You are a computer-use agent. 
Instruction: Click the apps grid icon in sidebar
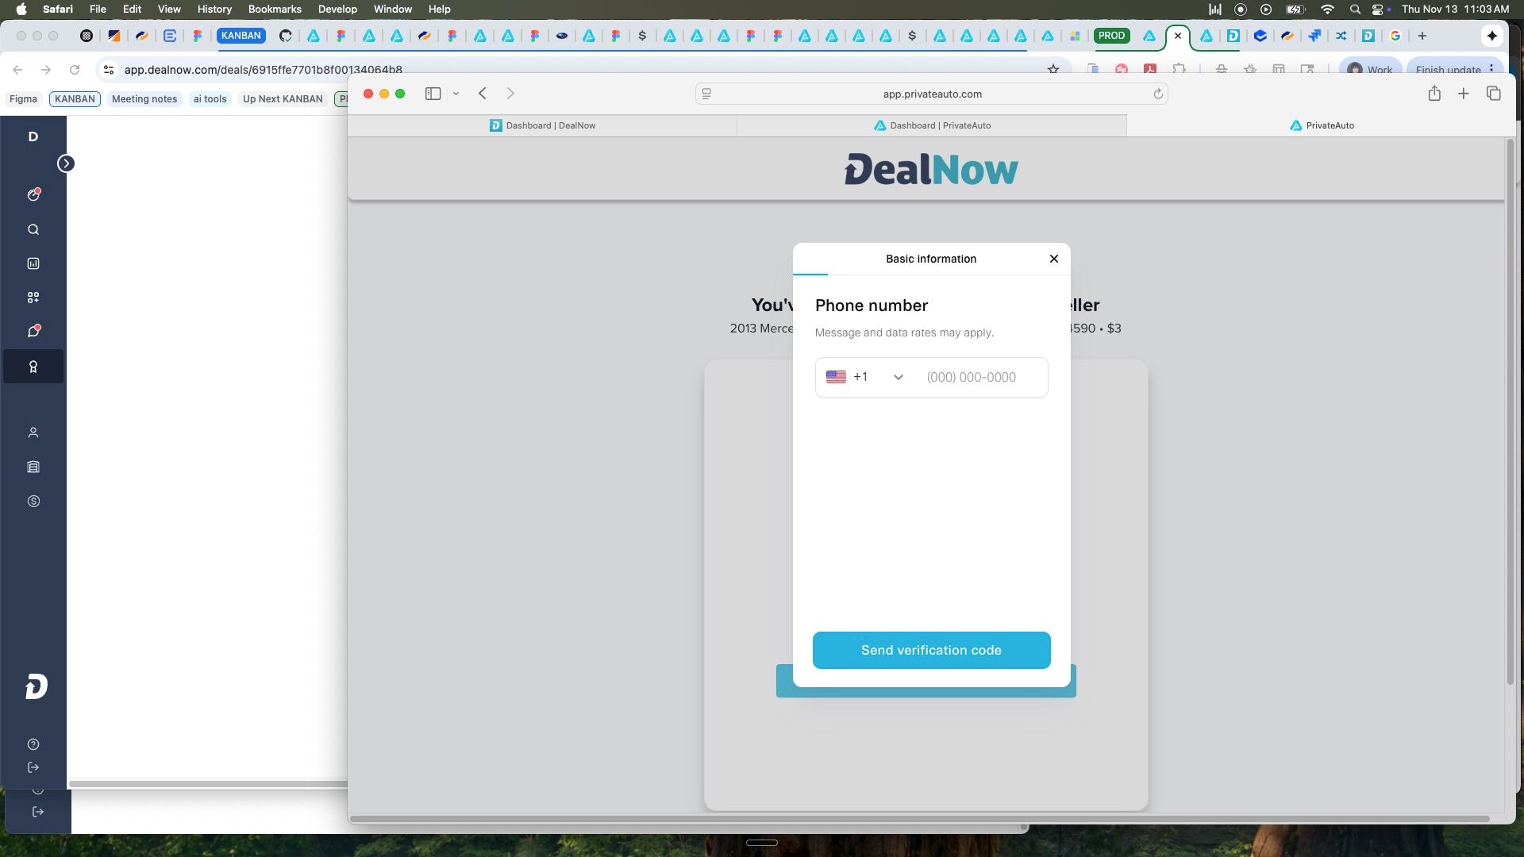click(33, 298)
